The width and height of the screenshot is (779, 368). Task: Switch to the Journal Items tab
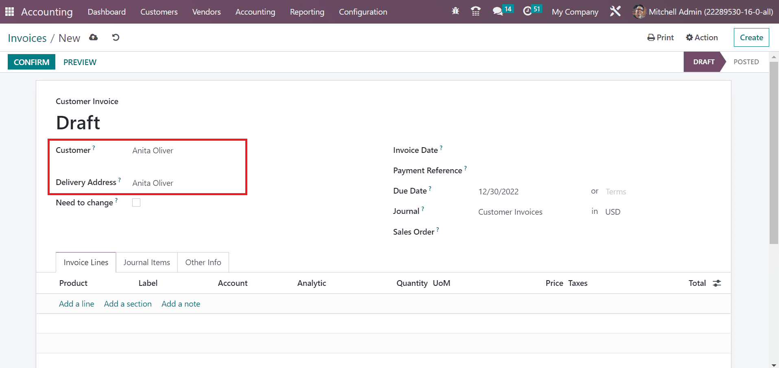[147, 262]
